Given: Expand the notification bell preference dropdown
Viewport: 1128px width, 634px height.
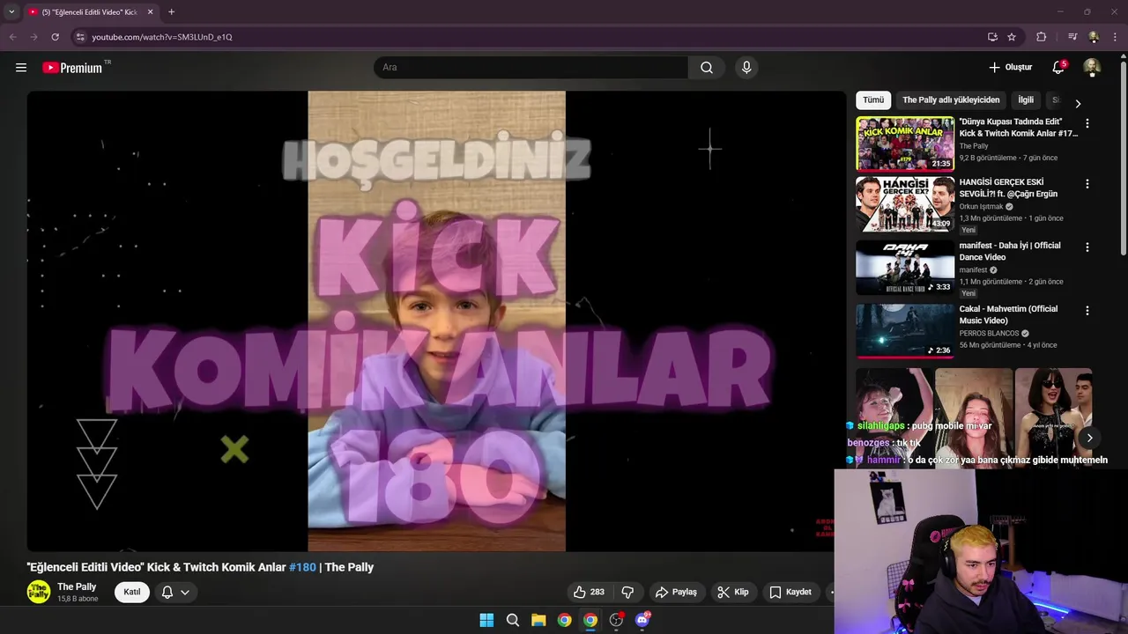Looking at the screenshot, I should (175, 592).
